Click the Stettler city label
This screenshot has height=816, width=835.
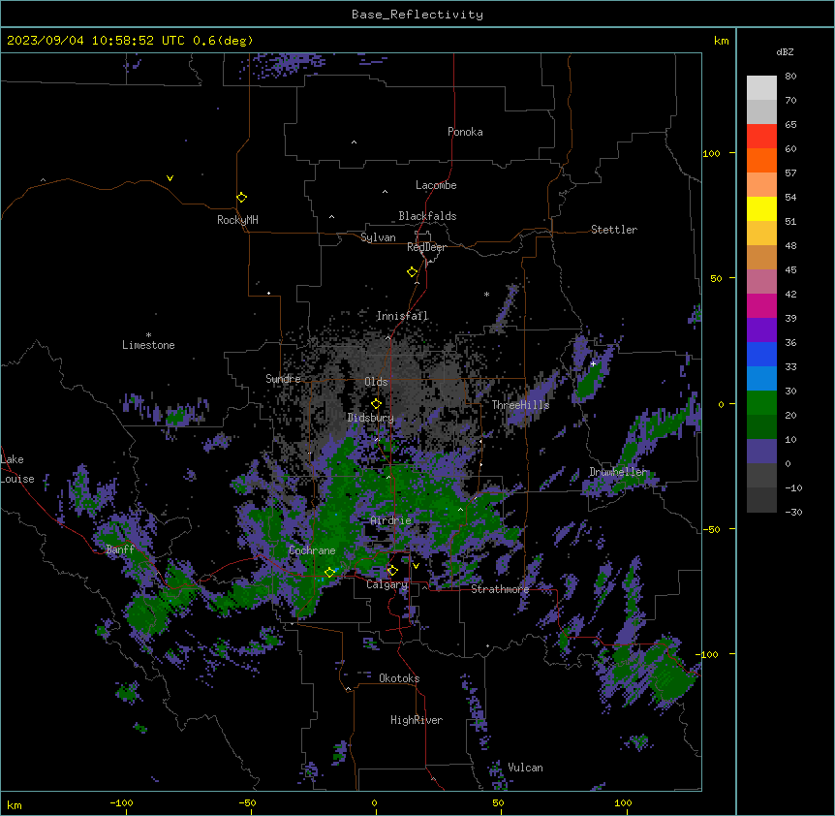613,230
